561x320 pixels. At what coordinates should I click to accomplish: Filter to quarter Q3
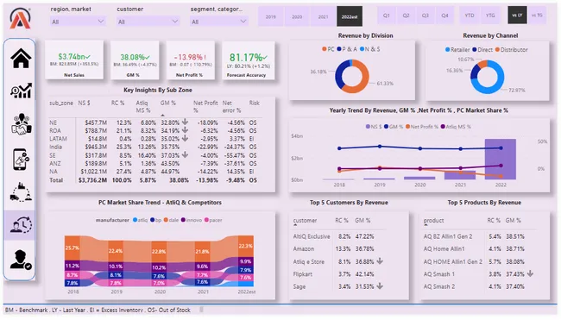coord(425,16)
